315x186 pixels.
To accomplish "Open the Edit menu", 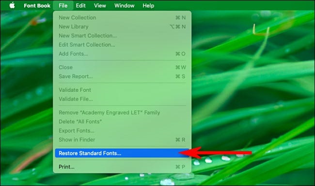I will [81, 5].
